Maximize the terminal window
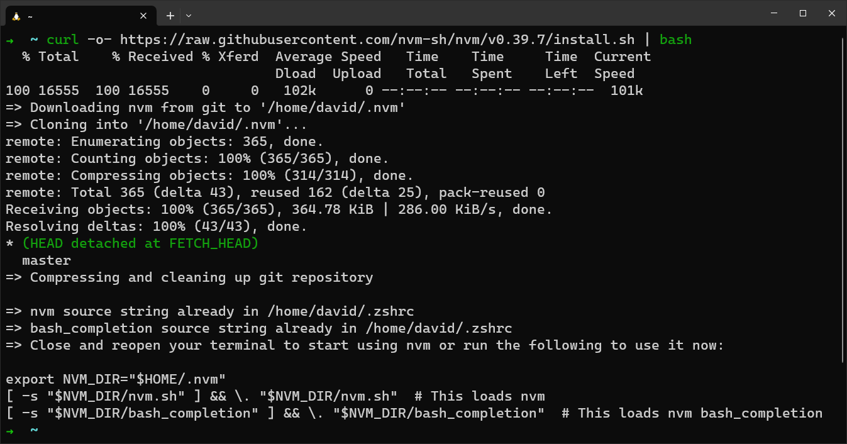This screenshot has height=444, width=847. point(803,13)
